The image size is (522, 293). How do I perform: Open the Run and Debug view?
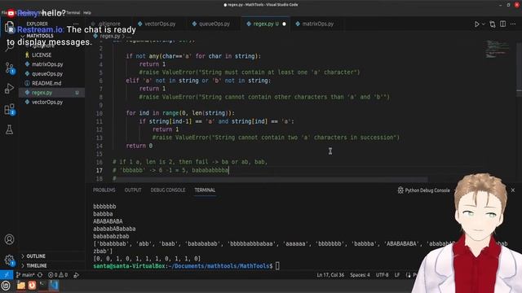(x=9, y=89)
